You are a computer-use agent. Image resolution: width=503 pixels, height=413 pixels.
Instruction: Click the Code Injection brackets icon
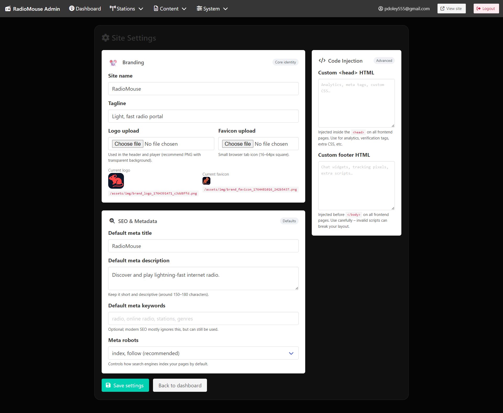point(322,61)
